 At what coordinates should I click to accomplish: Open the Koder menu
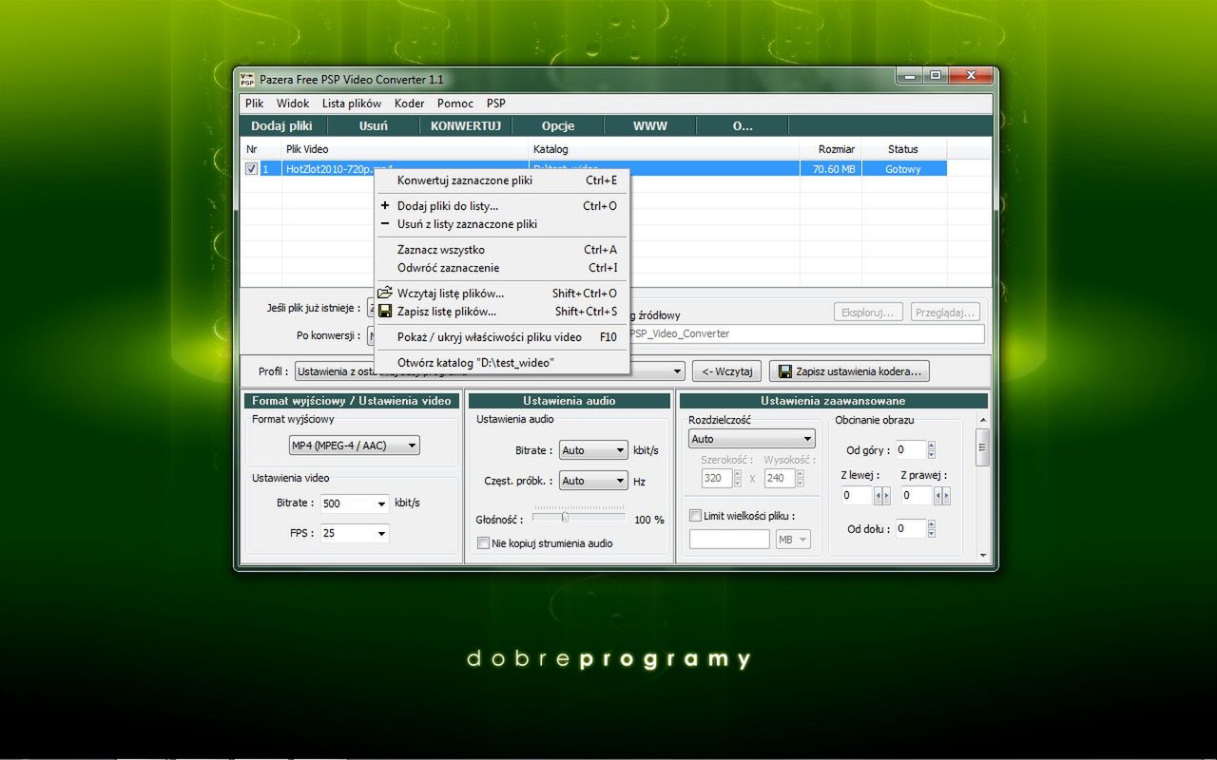coord(409,104)
